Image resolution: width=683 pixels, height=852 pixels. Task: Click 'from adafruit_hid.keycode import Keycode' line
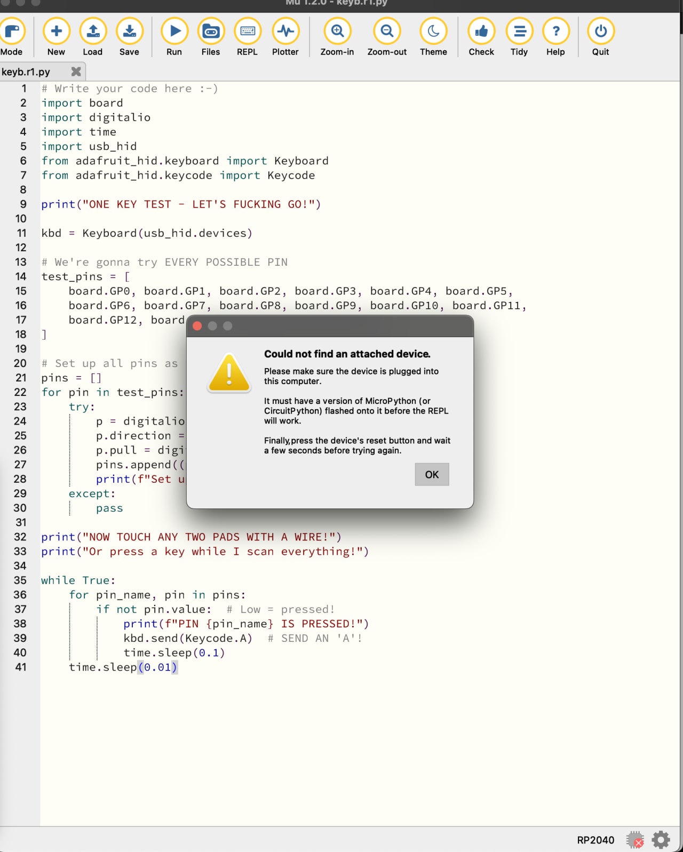178,176
